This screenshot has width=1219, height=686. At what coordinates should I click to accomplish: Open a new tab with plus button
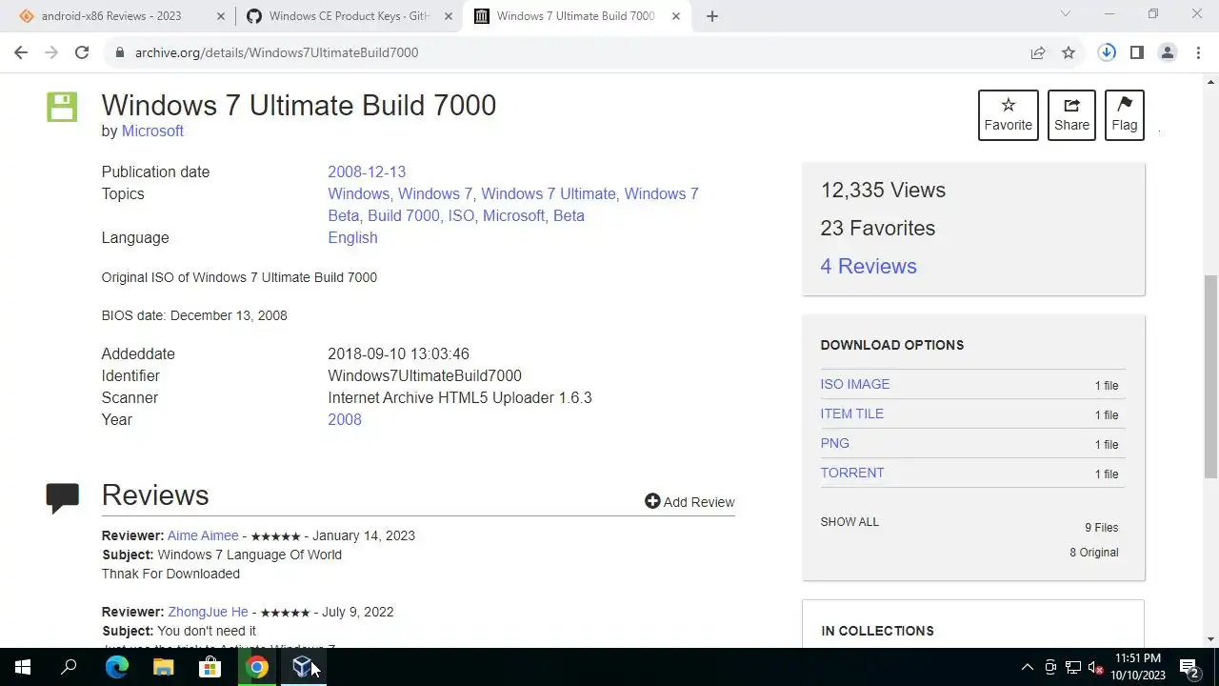point(711,16)
